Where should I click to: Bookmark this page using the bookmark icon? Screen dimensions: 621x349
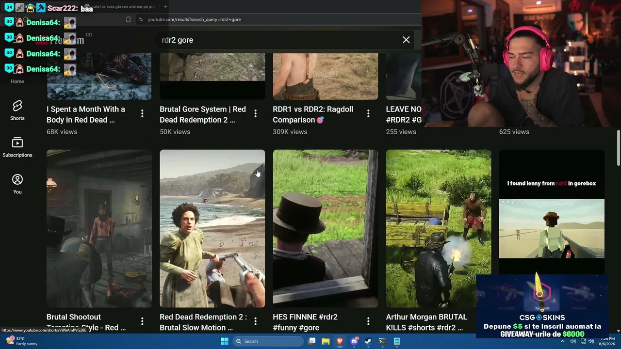pyautogui.click(x=128, y=19)
